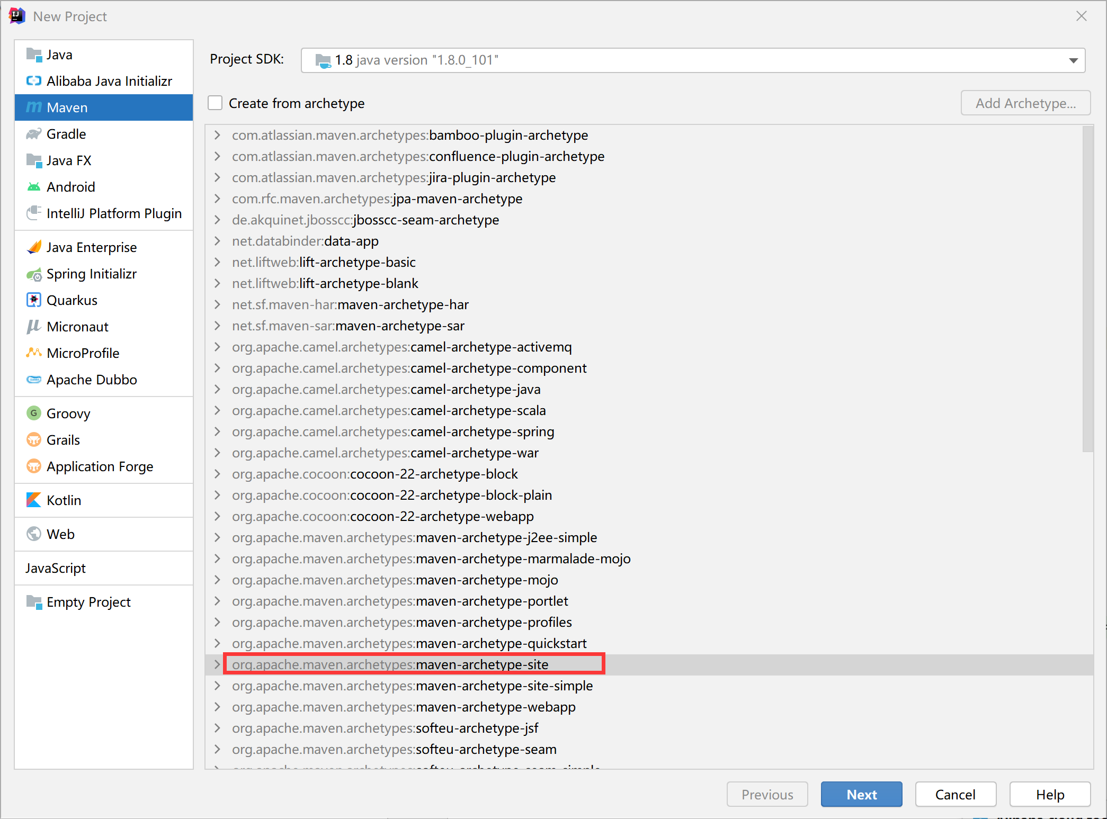Click Add Archetype button

(x=1026, y=103)
